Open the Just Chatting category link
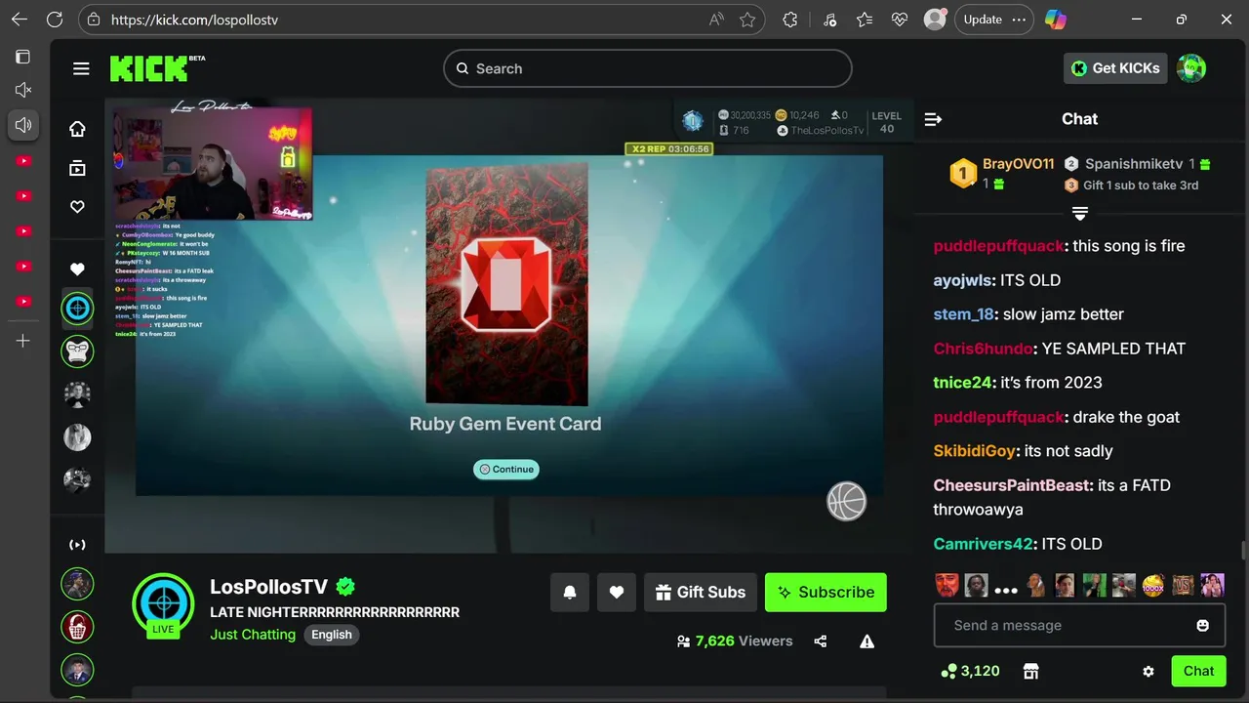 (253, 635)
